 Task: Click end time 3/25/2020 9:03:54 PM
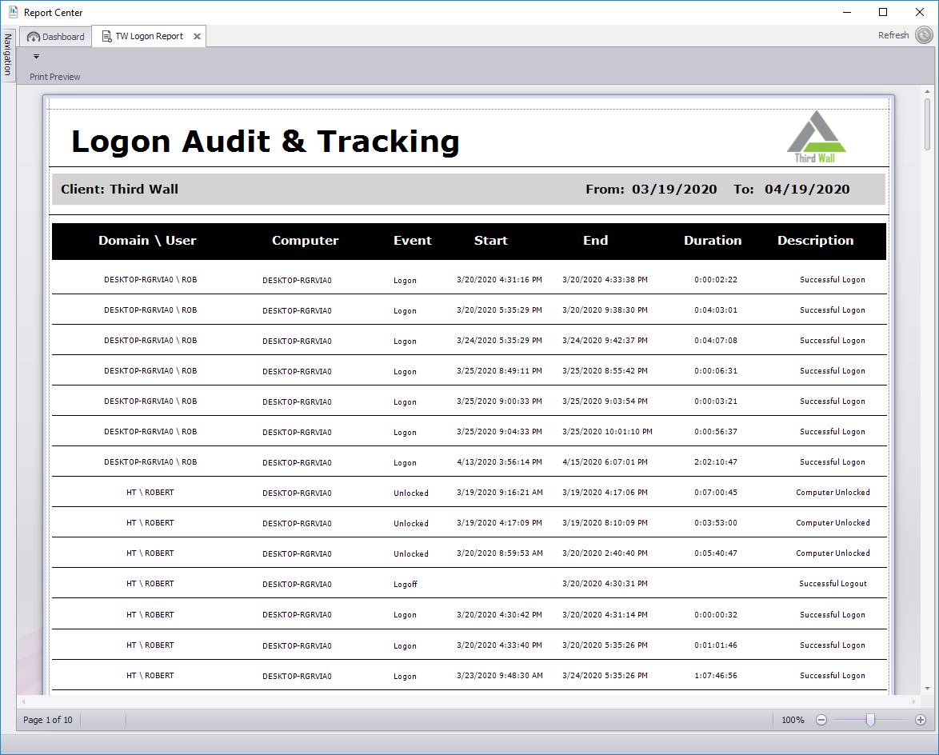click(605, 401)
